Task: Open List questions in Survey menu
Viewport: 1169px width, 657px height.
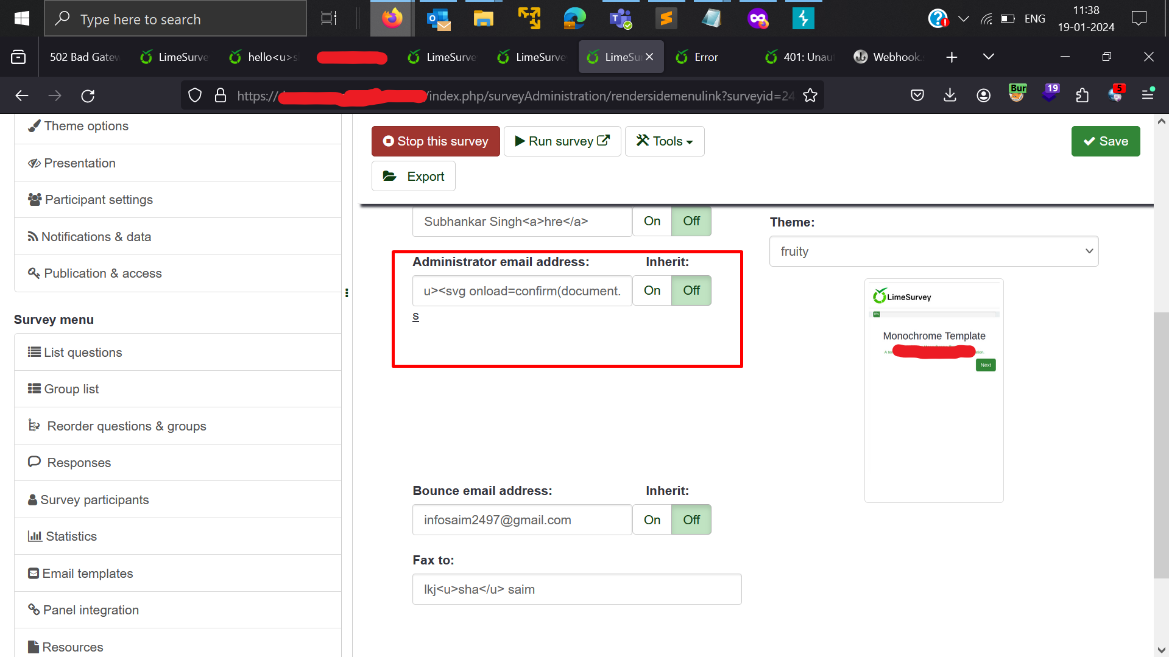Action: pos(177,353)
